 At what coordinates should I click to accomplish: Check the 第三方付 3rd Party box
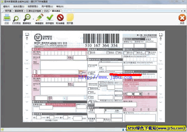coord(147,53)
